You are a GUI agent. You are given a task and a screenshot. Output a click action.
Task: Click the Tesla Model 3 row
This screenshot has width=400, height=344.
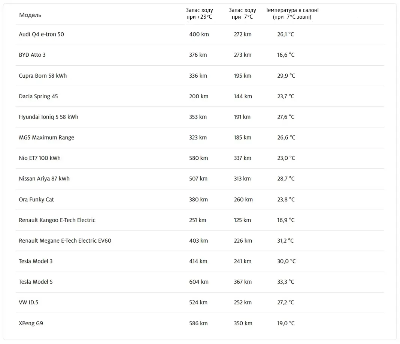tap(200, 261)
